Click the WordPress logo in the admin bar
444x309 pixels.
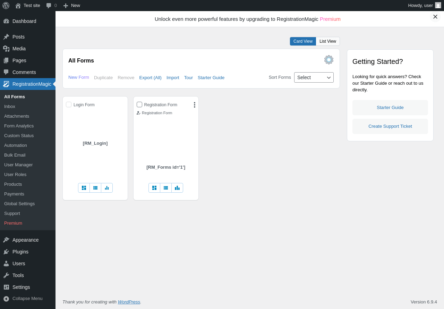tap(6, 6)
